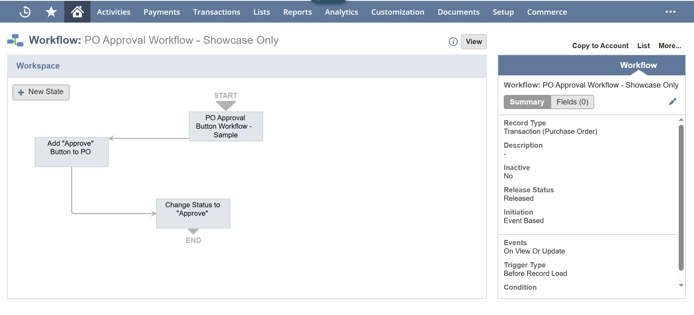
Task: Click the workflow diagram icon by title
Action: tap(15, 40)
